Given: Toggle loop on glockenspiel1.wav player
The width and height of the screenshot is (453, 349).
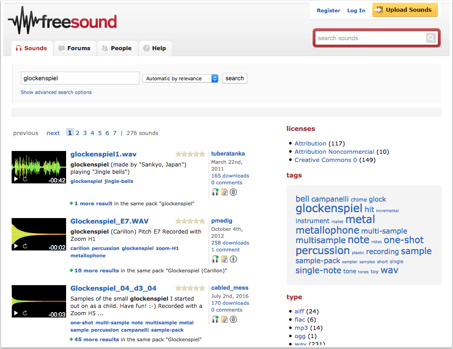Looking at the screenshot, I should coord(25,179).
